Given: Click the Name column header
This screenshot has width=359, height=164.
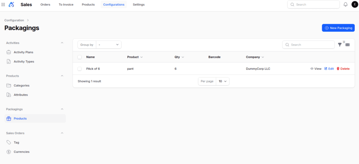Looking at the screenshot, I should click(90, 57).
